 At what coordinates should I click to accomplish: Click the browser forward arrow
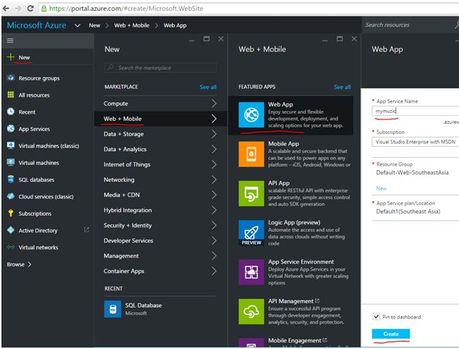coord(18,8)
